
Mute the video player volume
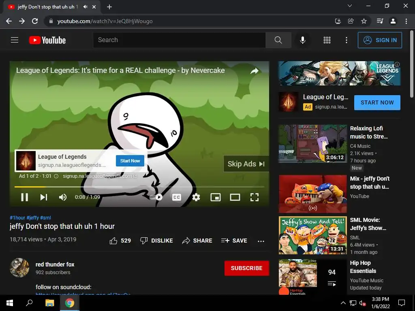pos(63,197)
